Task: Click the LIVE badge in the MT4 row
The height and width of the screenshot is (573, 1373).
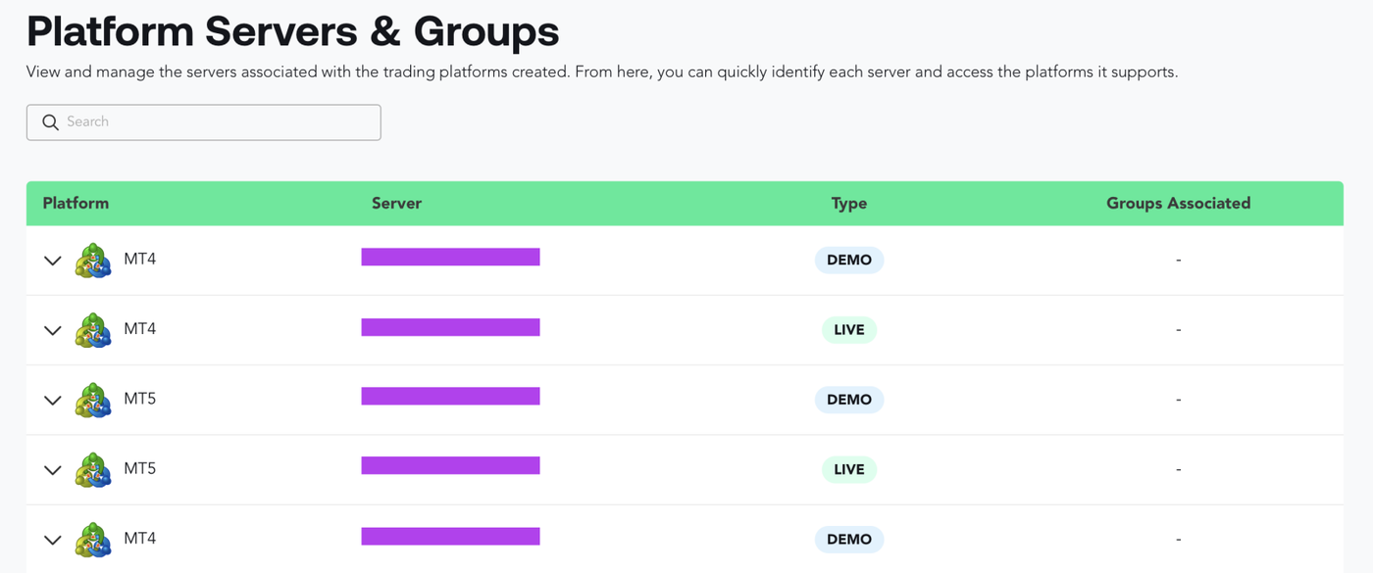Action: [849, 330]
